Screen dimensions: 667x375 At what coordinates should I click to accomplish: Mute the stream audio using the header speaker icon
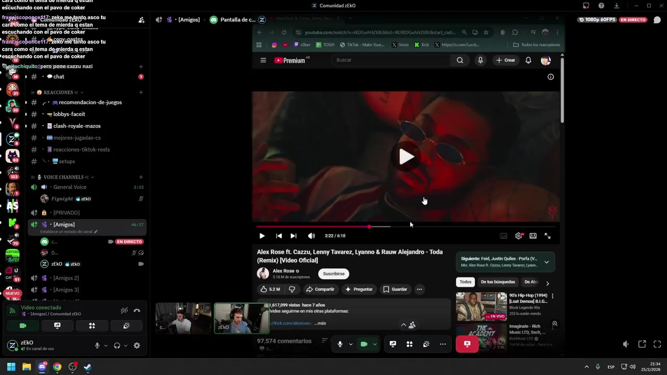pos(159,20)
